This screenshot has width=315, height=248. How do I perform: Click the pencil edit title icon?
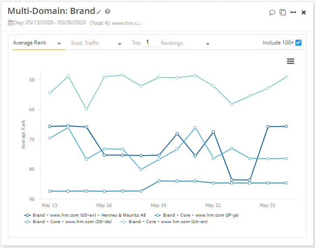(99, 12)
